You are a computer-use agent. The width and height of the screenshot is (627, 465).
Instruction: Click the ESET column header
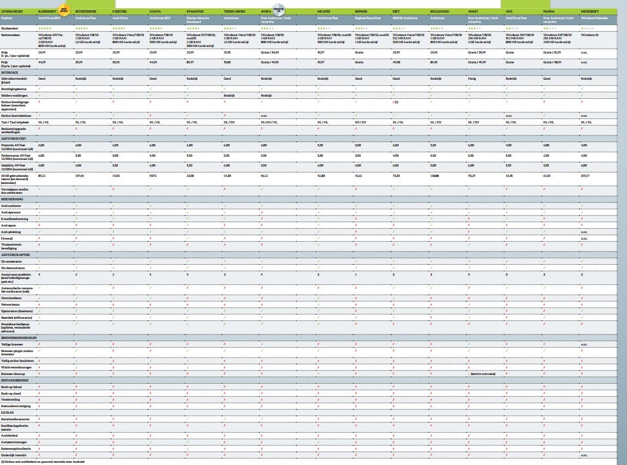click(x=396, y=11)
